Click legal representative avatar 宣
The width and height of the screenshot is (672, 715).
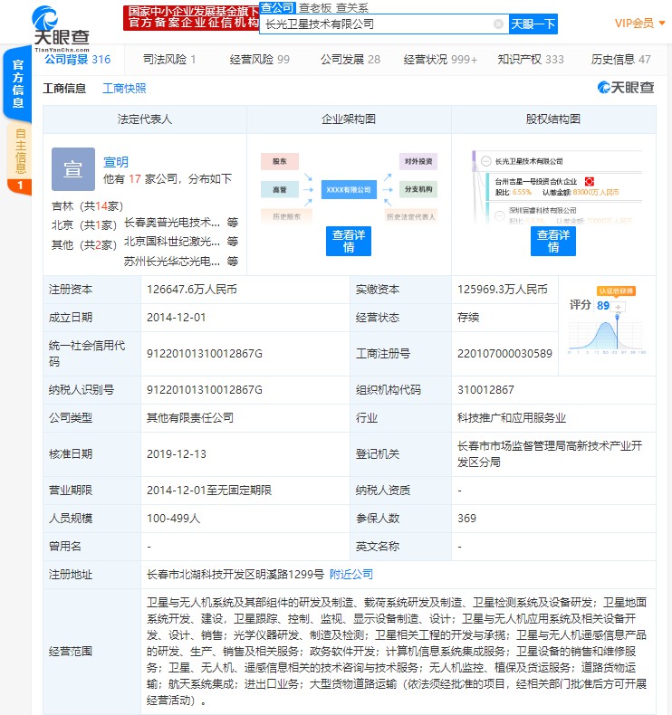[x=73, y=169]
